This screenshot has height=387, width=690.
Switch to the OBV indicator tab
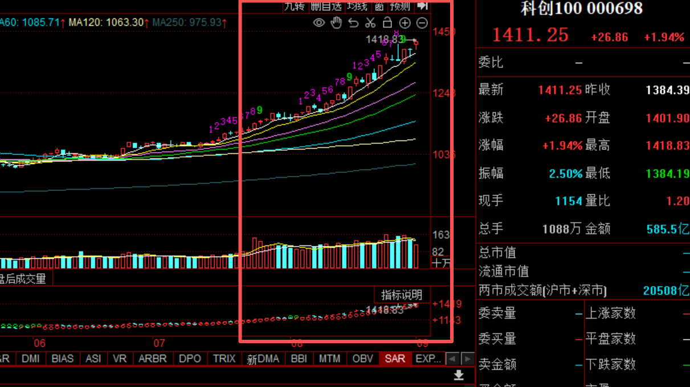363,359
